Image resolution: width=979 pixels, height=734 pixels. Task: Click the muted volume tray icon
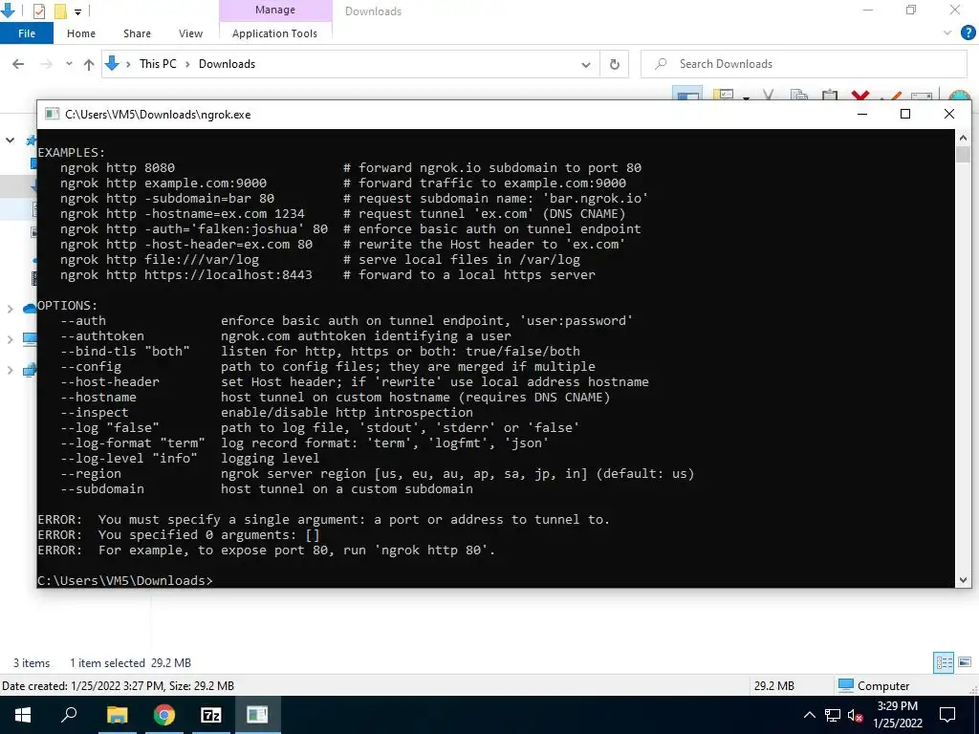[x=856, y=715]
